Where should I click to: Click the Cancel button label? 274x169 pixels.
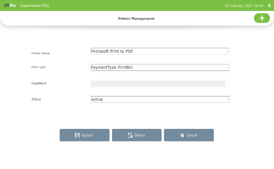pyautogui.click(x=192, y=135)
